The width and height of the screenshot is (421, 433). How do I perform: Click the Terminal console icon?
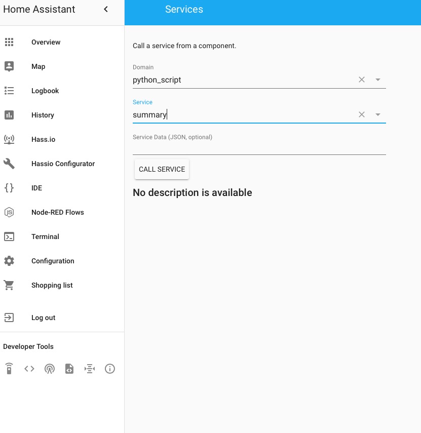pos(9,237)
